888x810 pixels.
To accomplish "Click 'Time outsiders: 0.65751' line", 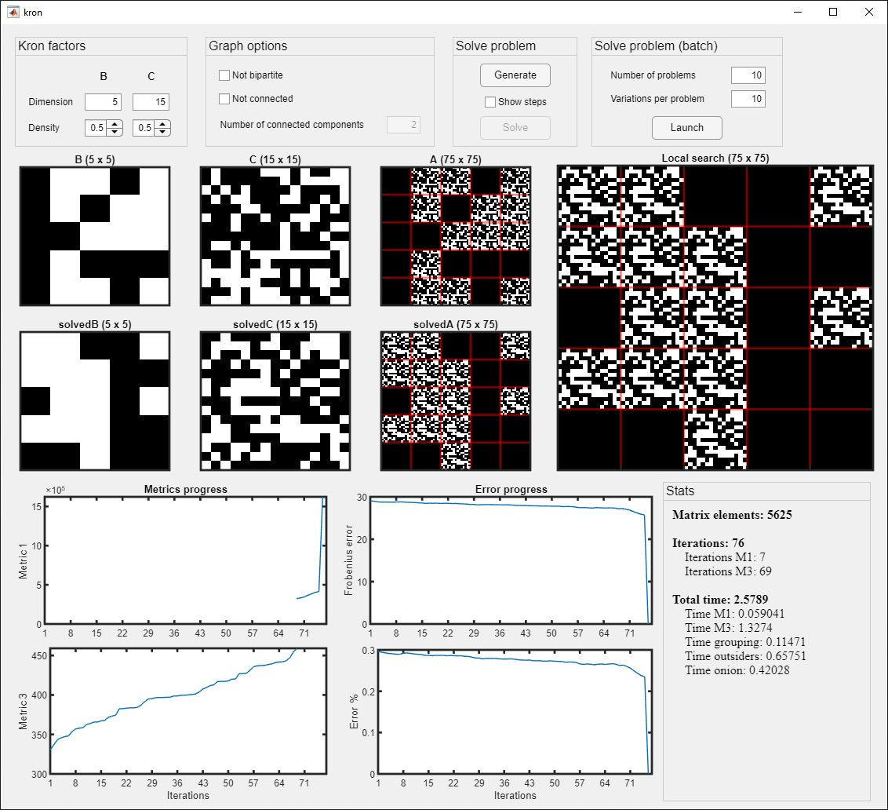I will (x=745, y=656).
